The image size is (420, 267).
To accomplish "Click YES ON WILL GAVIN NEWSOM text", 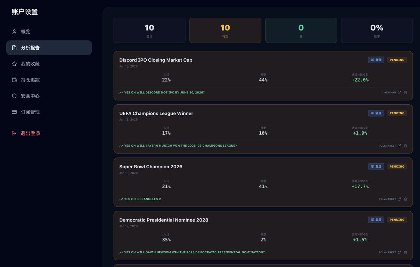I will click(195, 252).
